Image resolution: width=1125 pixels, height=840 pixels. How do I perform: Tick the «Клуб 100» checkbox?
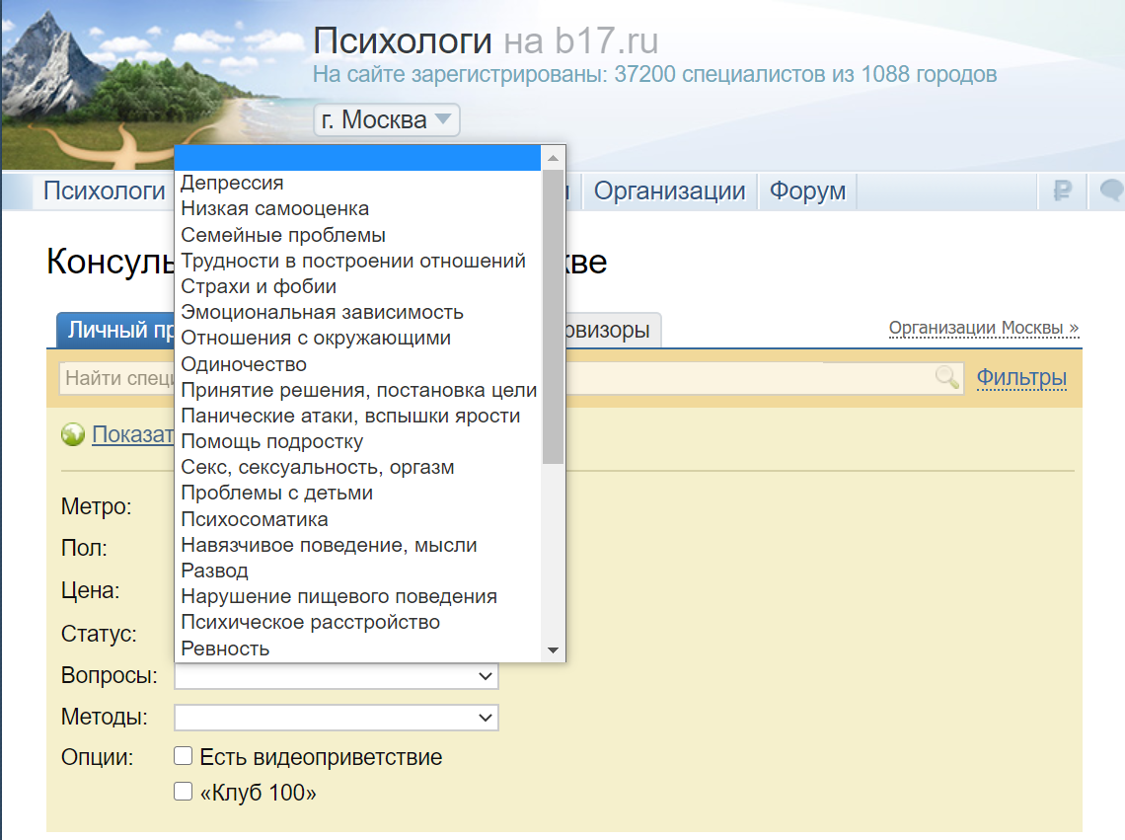click(x=183, y=792)
